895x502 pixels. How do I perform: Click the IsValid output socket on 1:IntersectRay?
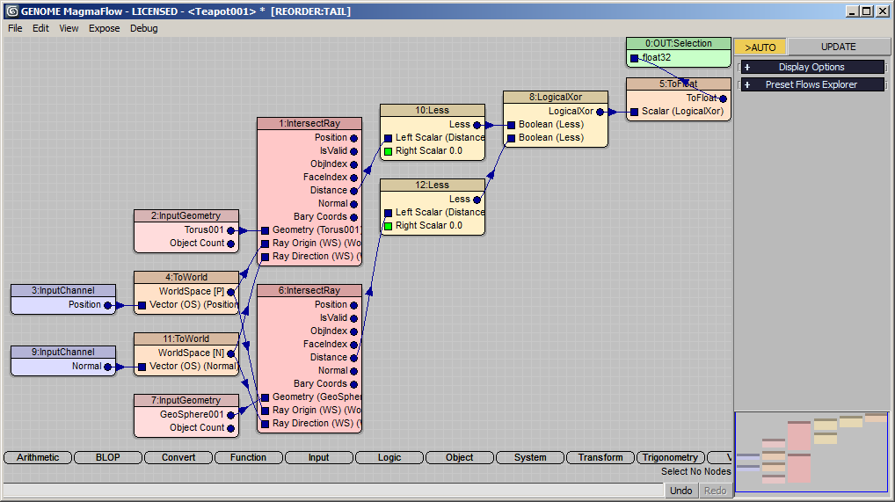click(354, 151)
